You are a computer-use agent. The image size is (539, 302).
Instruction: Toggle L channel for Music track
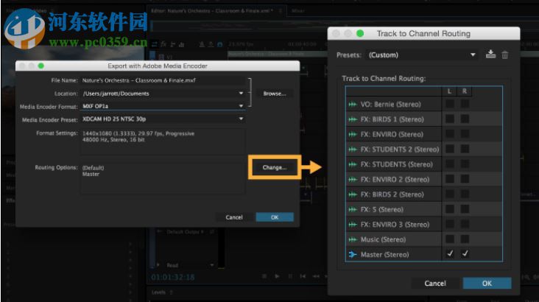pyautogui.click(x=450, y=239)
